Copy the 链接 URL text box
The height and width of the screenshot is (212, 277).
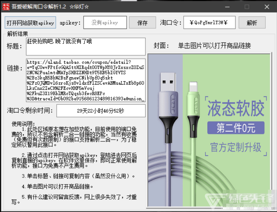coord(86,80)
